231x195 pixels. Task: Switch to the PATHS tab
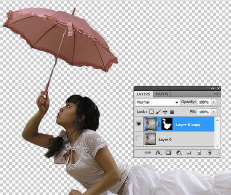(x=162, y=94)
